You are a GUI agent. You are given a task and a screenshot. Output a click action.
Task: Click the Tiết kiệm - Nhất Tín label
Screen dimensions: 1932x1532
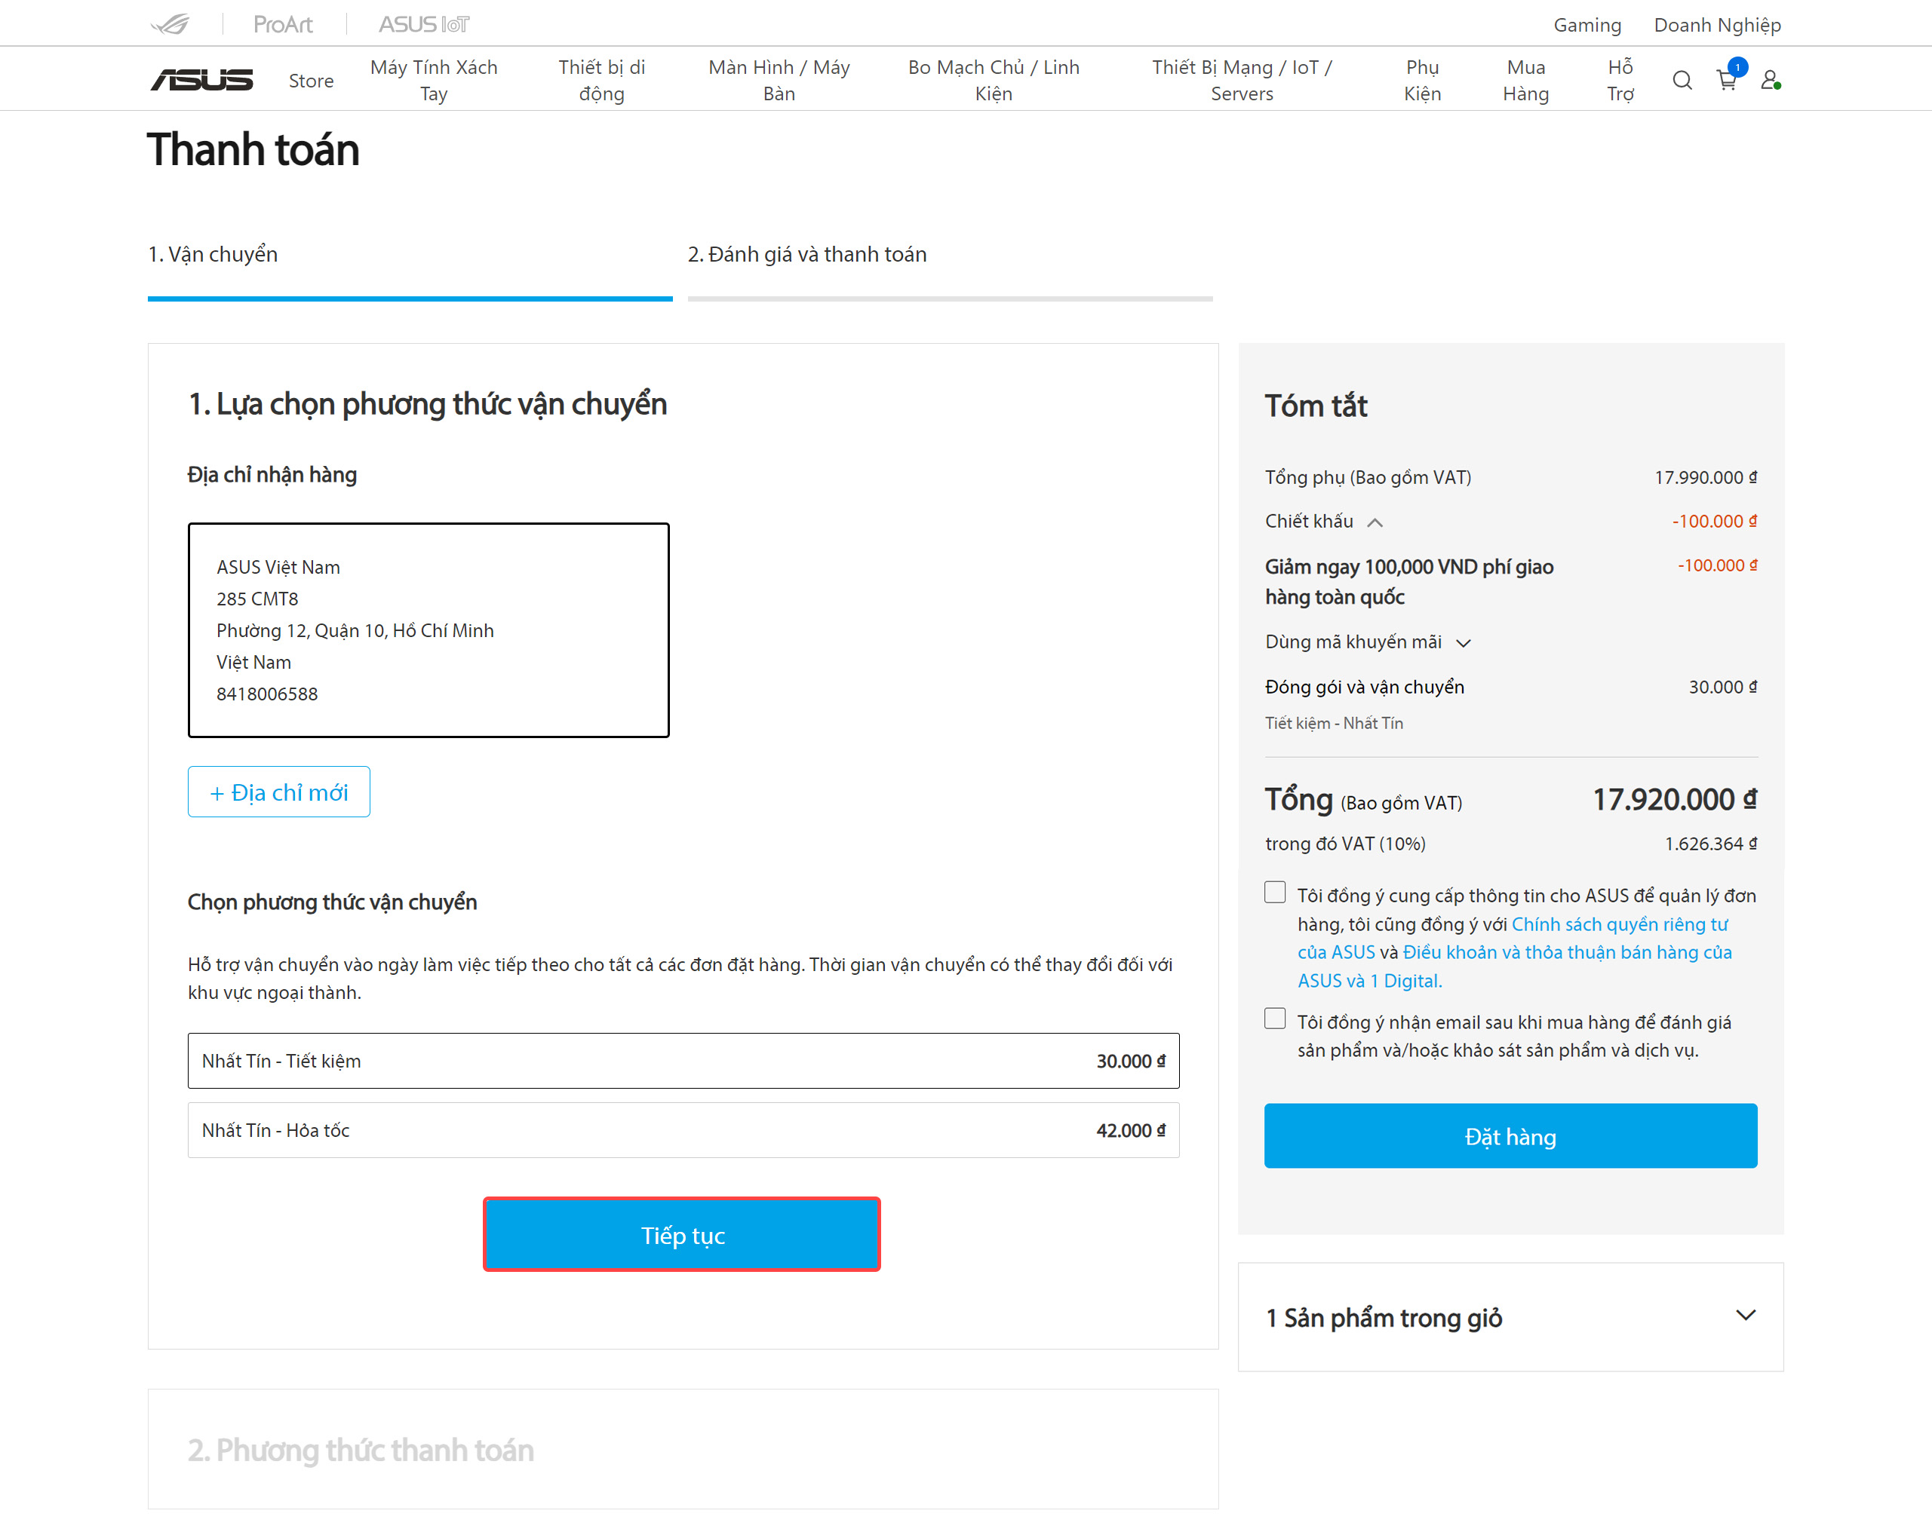[x=1334, y=724]
